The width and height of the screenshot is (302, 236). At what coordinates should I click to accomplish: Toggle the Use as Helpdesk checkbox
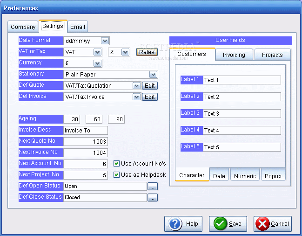[116, 174]
